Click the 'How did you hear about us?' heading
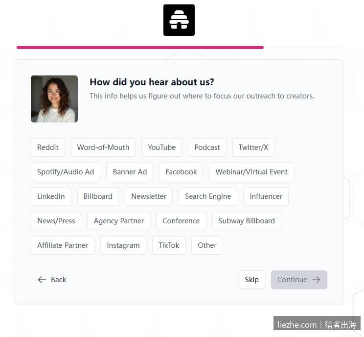Viewport: 364px width, 337px height. (x=152, y=82)
